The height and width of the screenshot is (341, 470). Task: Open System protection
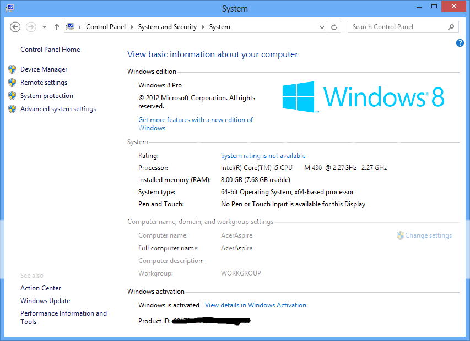tap(47, 95)
